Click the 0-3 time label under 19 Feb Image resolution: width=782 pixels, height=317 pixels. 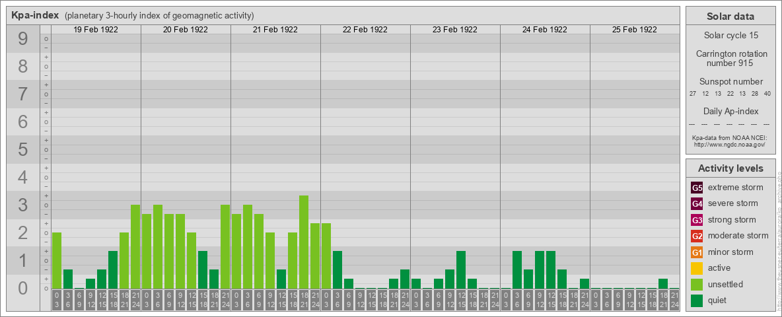pyautogui.click(x=57, y=300)
